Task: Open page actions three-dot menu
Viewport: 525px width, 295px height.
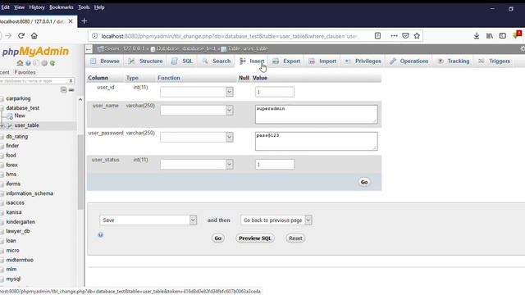Action: pos(394,35)
